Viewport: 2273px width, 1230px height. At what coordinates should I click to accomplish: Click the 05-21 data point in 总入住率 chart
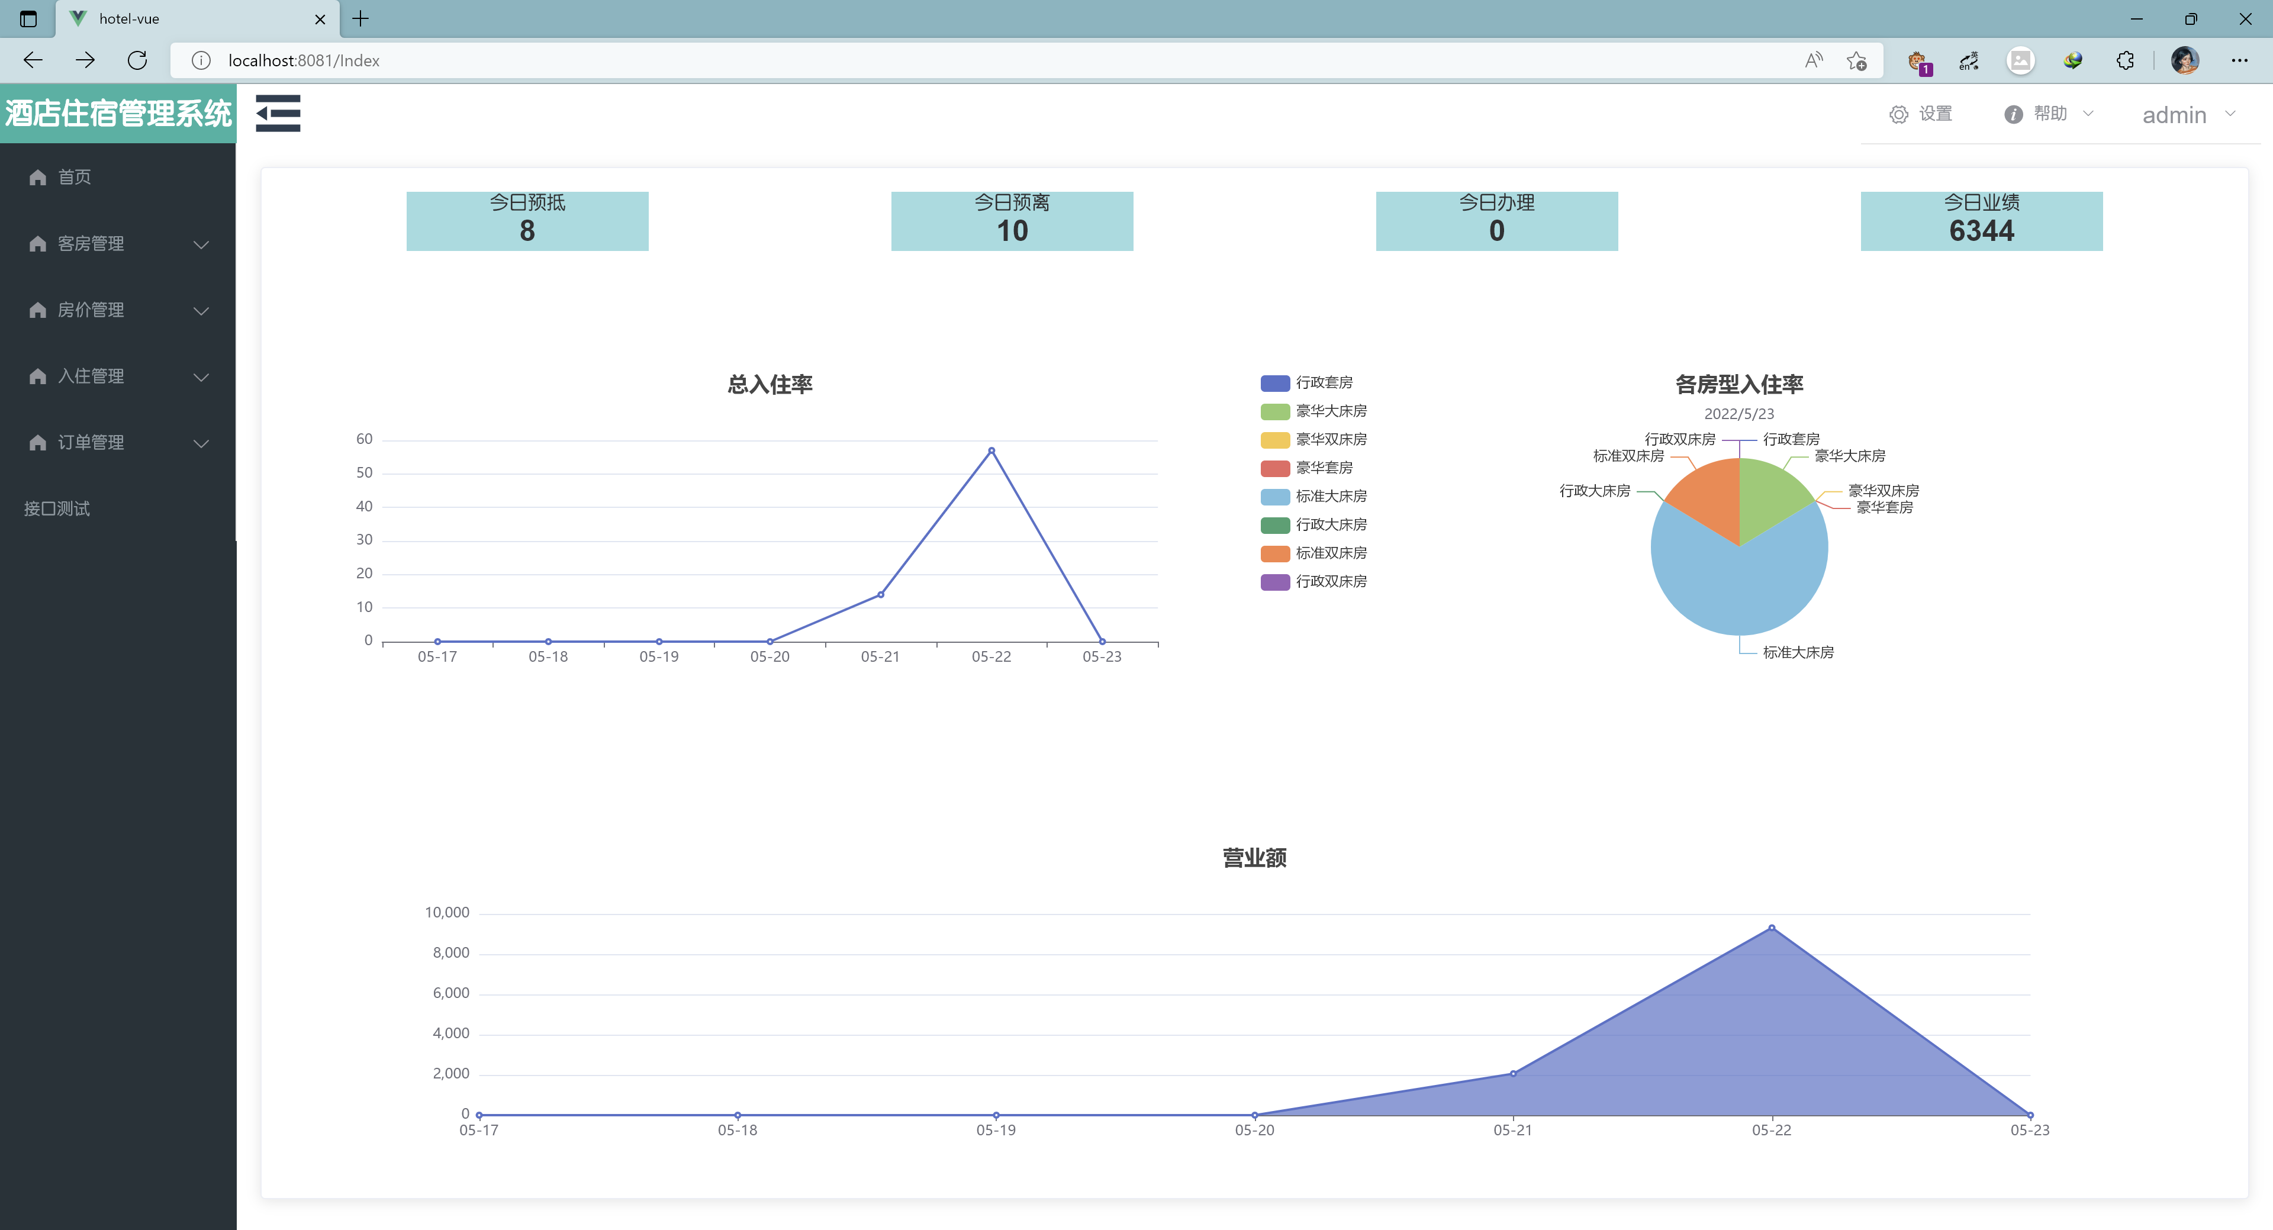[x=880, y=595]
